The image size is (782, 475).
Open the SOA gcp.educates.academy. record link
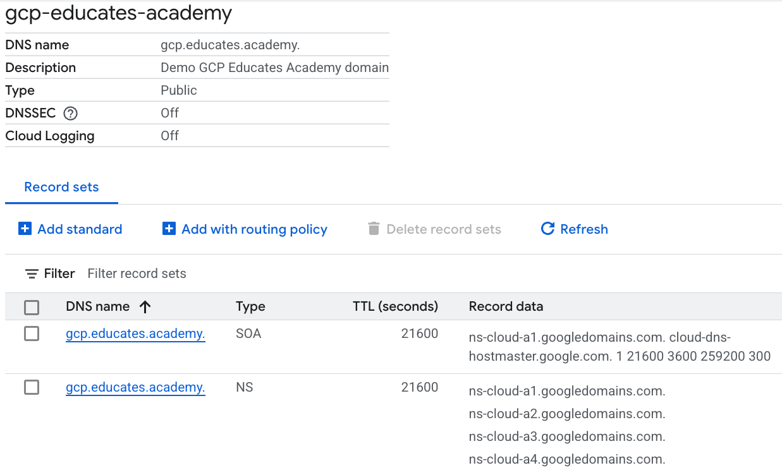tap(135, 334)
